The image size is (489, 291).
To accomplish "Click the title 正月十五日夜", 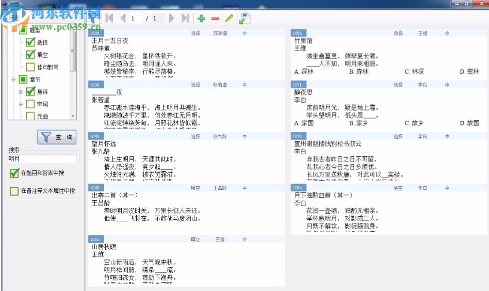I will [x=110, y=41].
